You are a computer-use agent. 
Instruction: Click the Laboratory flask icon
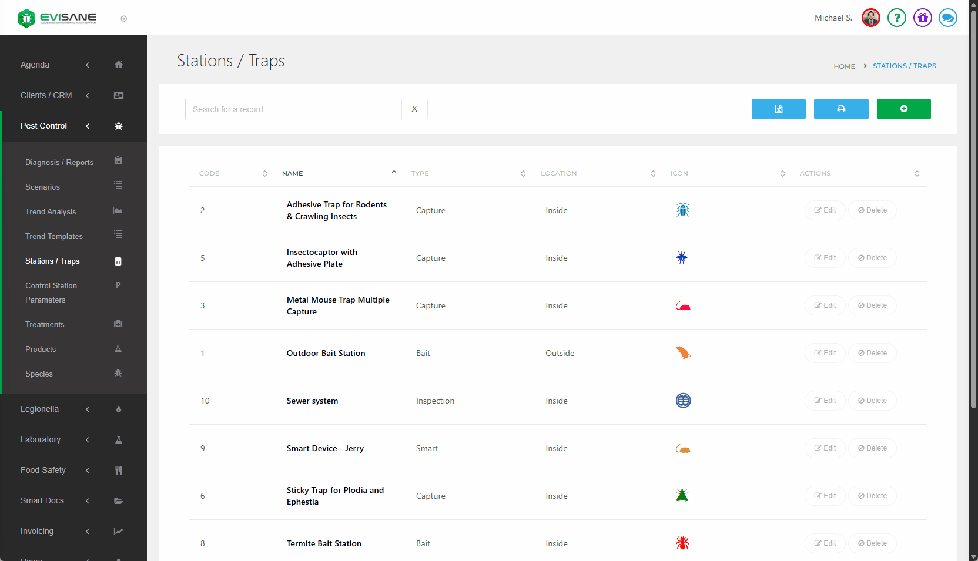(119, 439)
